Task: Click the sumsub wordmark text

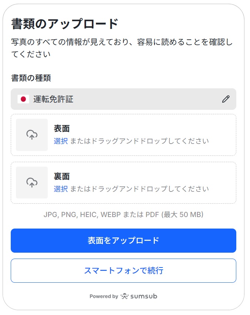Action: pyautogui.click(x=144, y=296)
